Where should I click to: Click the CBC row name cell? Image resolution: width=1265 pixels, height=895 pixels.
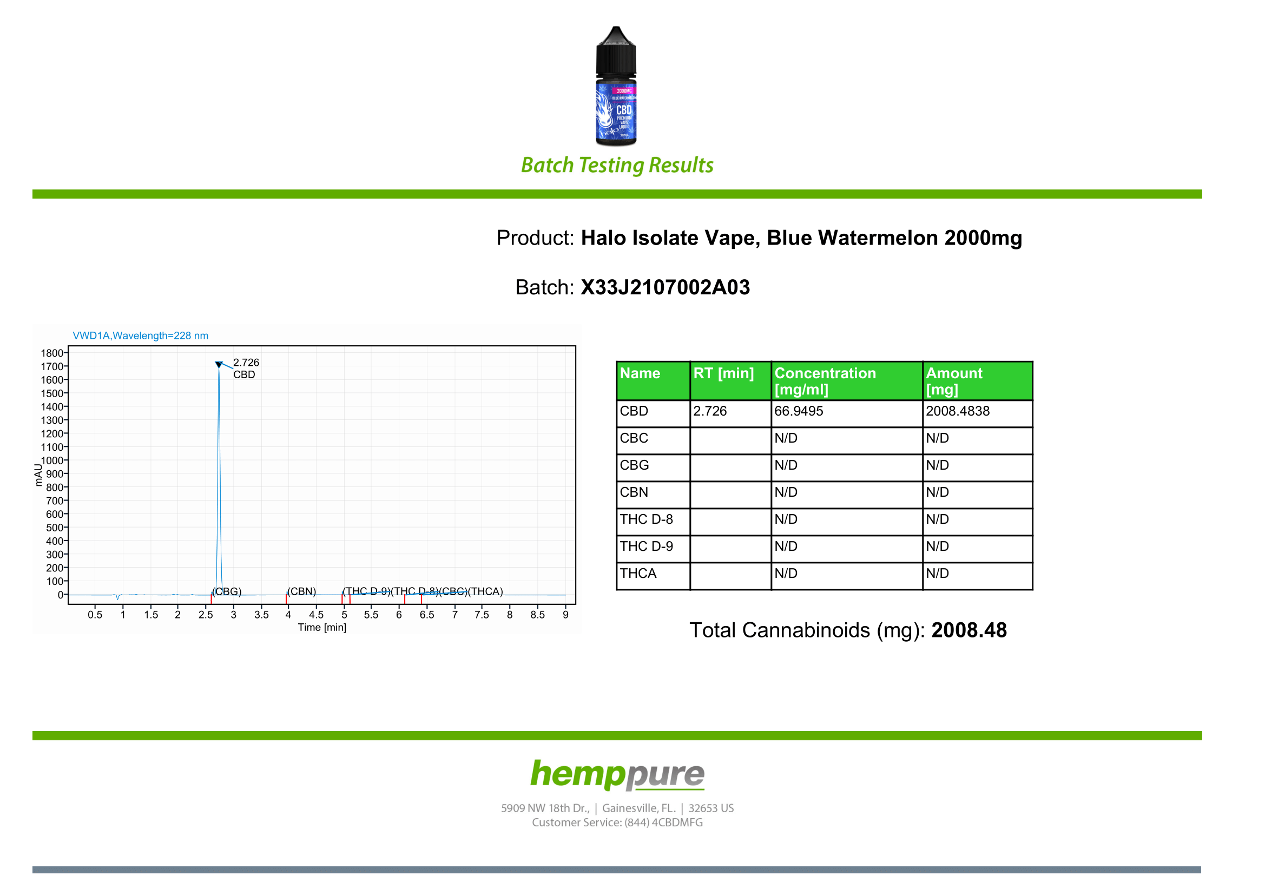pos(653,440)
